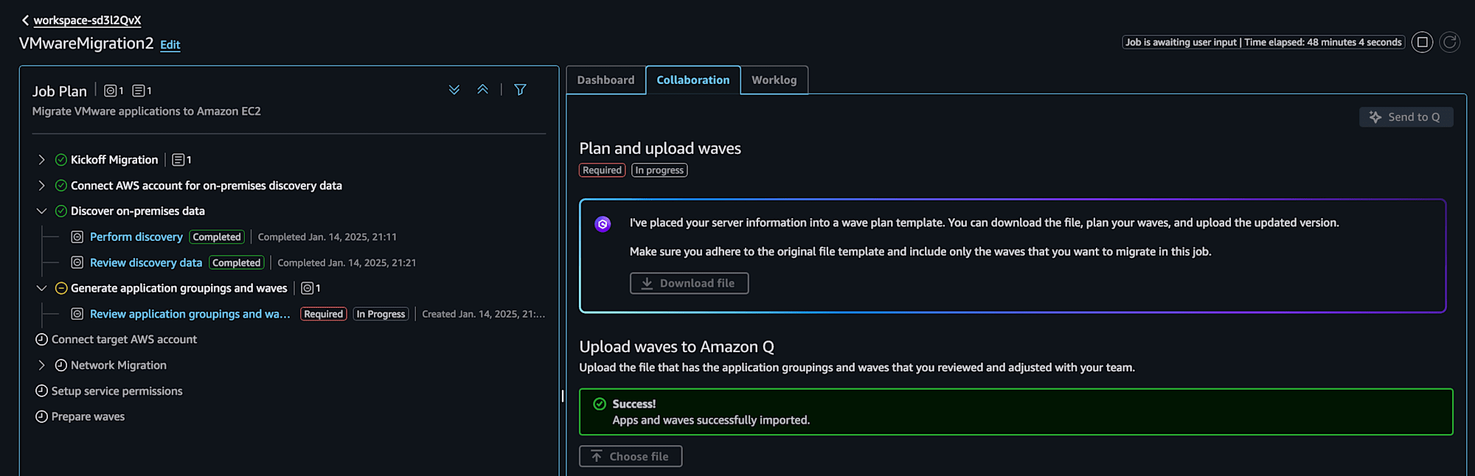Click the task icon beside Review discovery data

[x=77, y=263]
